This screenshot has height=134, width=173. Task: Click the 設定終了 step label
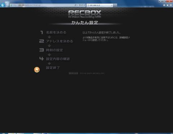coord(53,68)
